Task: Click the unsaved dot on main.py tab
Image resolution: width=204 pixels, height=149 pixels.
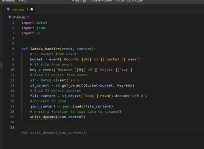Action: [x=32, y=9]
